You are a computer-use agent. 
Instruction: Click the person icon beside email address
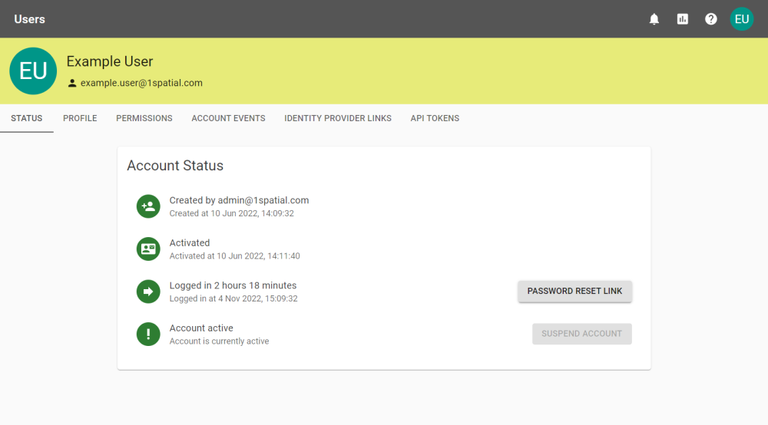(72, 83)
